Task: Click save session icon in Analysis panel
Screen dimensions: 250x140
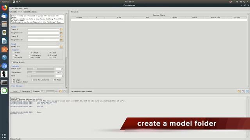Action: [x=243, y=91]
